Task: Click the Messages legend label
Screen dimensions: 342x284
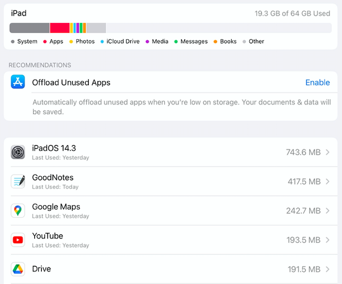Action: coord(194,41)
